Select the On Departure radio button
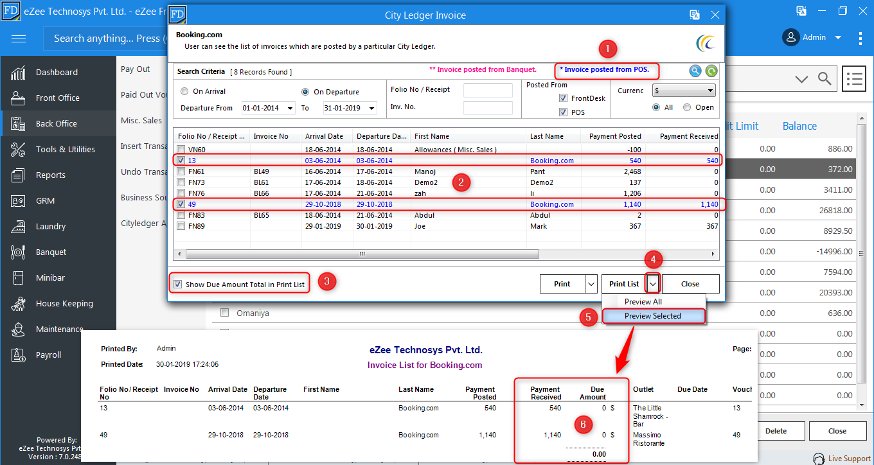 tap(305, 92)
